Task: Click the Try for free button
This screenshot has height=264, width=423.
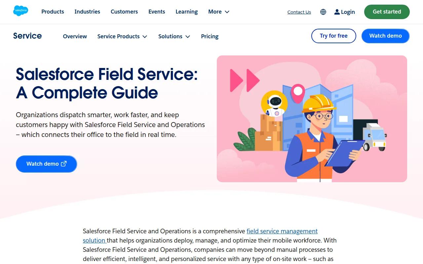Action: click(334, 36)
